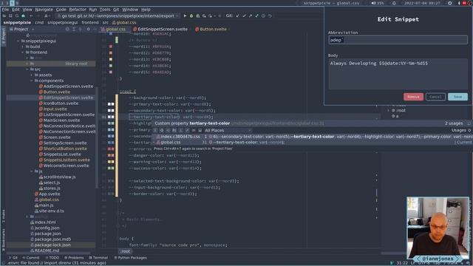This screenshot has width=473, height=266.
Task: Expand the assets folder
Action: point(31,75)
